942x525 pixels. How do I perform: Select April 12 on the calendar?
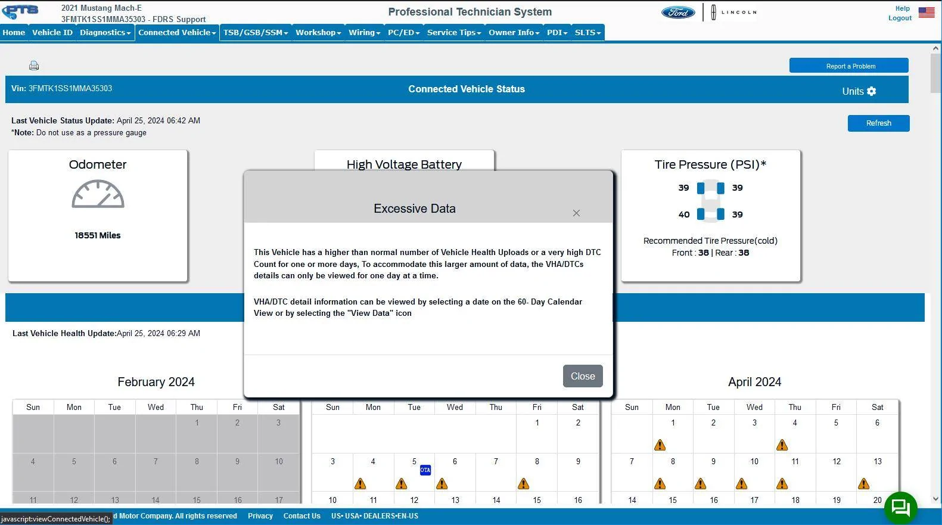coord(836,473)
